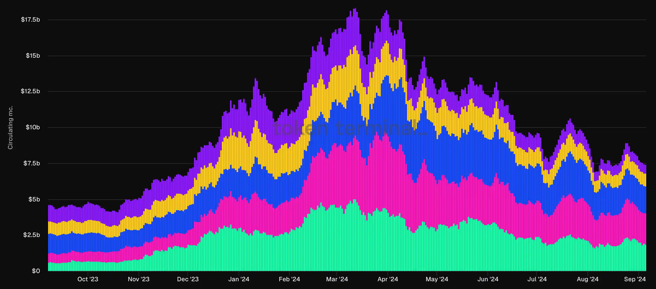Click the Oct '23 x-axis label
Screen dimensions: 656x289
tap(88, 279)
